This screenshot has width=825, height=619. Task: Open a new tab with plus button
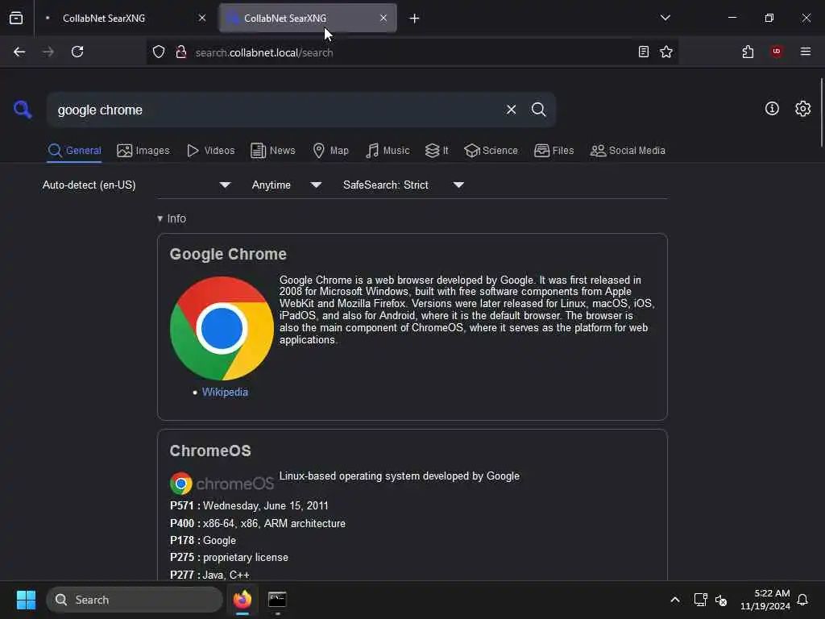pyautogui.click(x=415, y=19)
